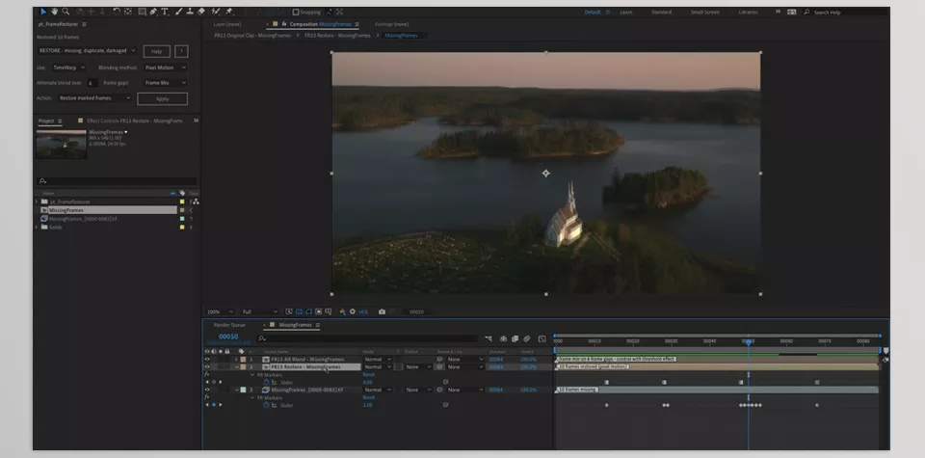
Task: Click the timeline playhead indicator
Action: [x=748, y=342]
